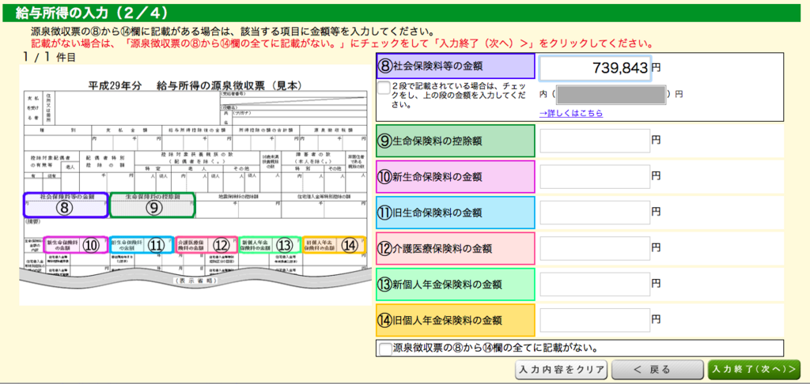Viewport: 810px width, 384px height.
Task: Click the ⑧ social insurance amount input field
Action: [595, 69]
